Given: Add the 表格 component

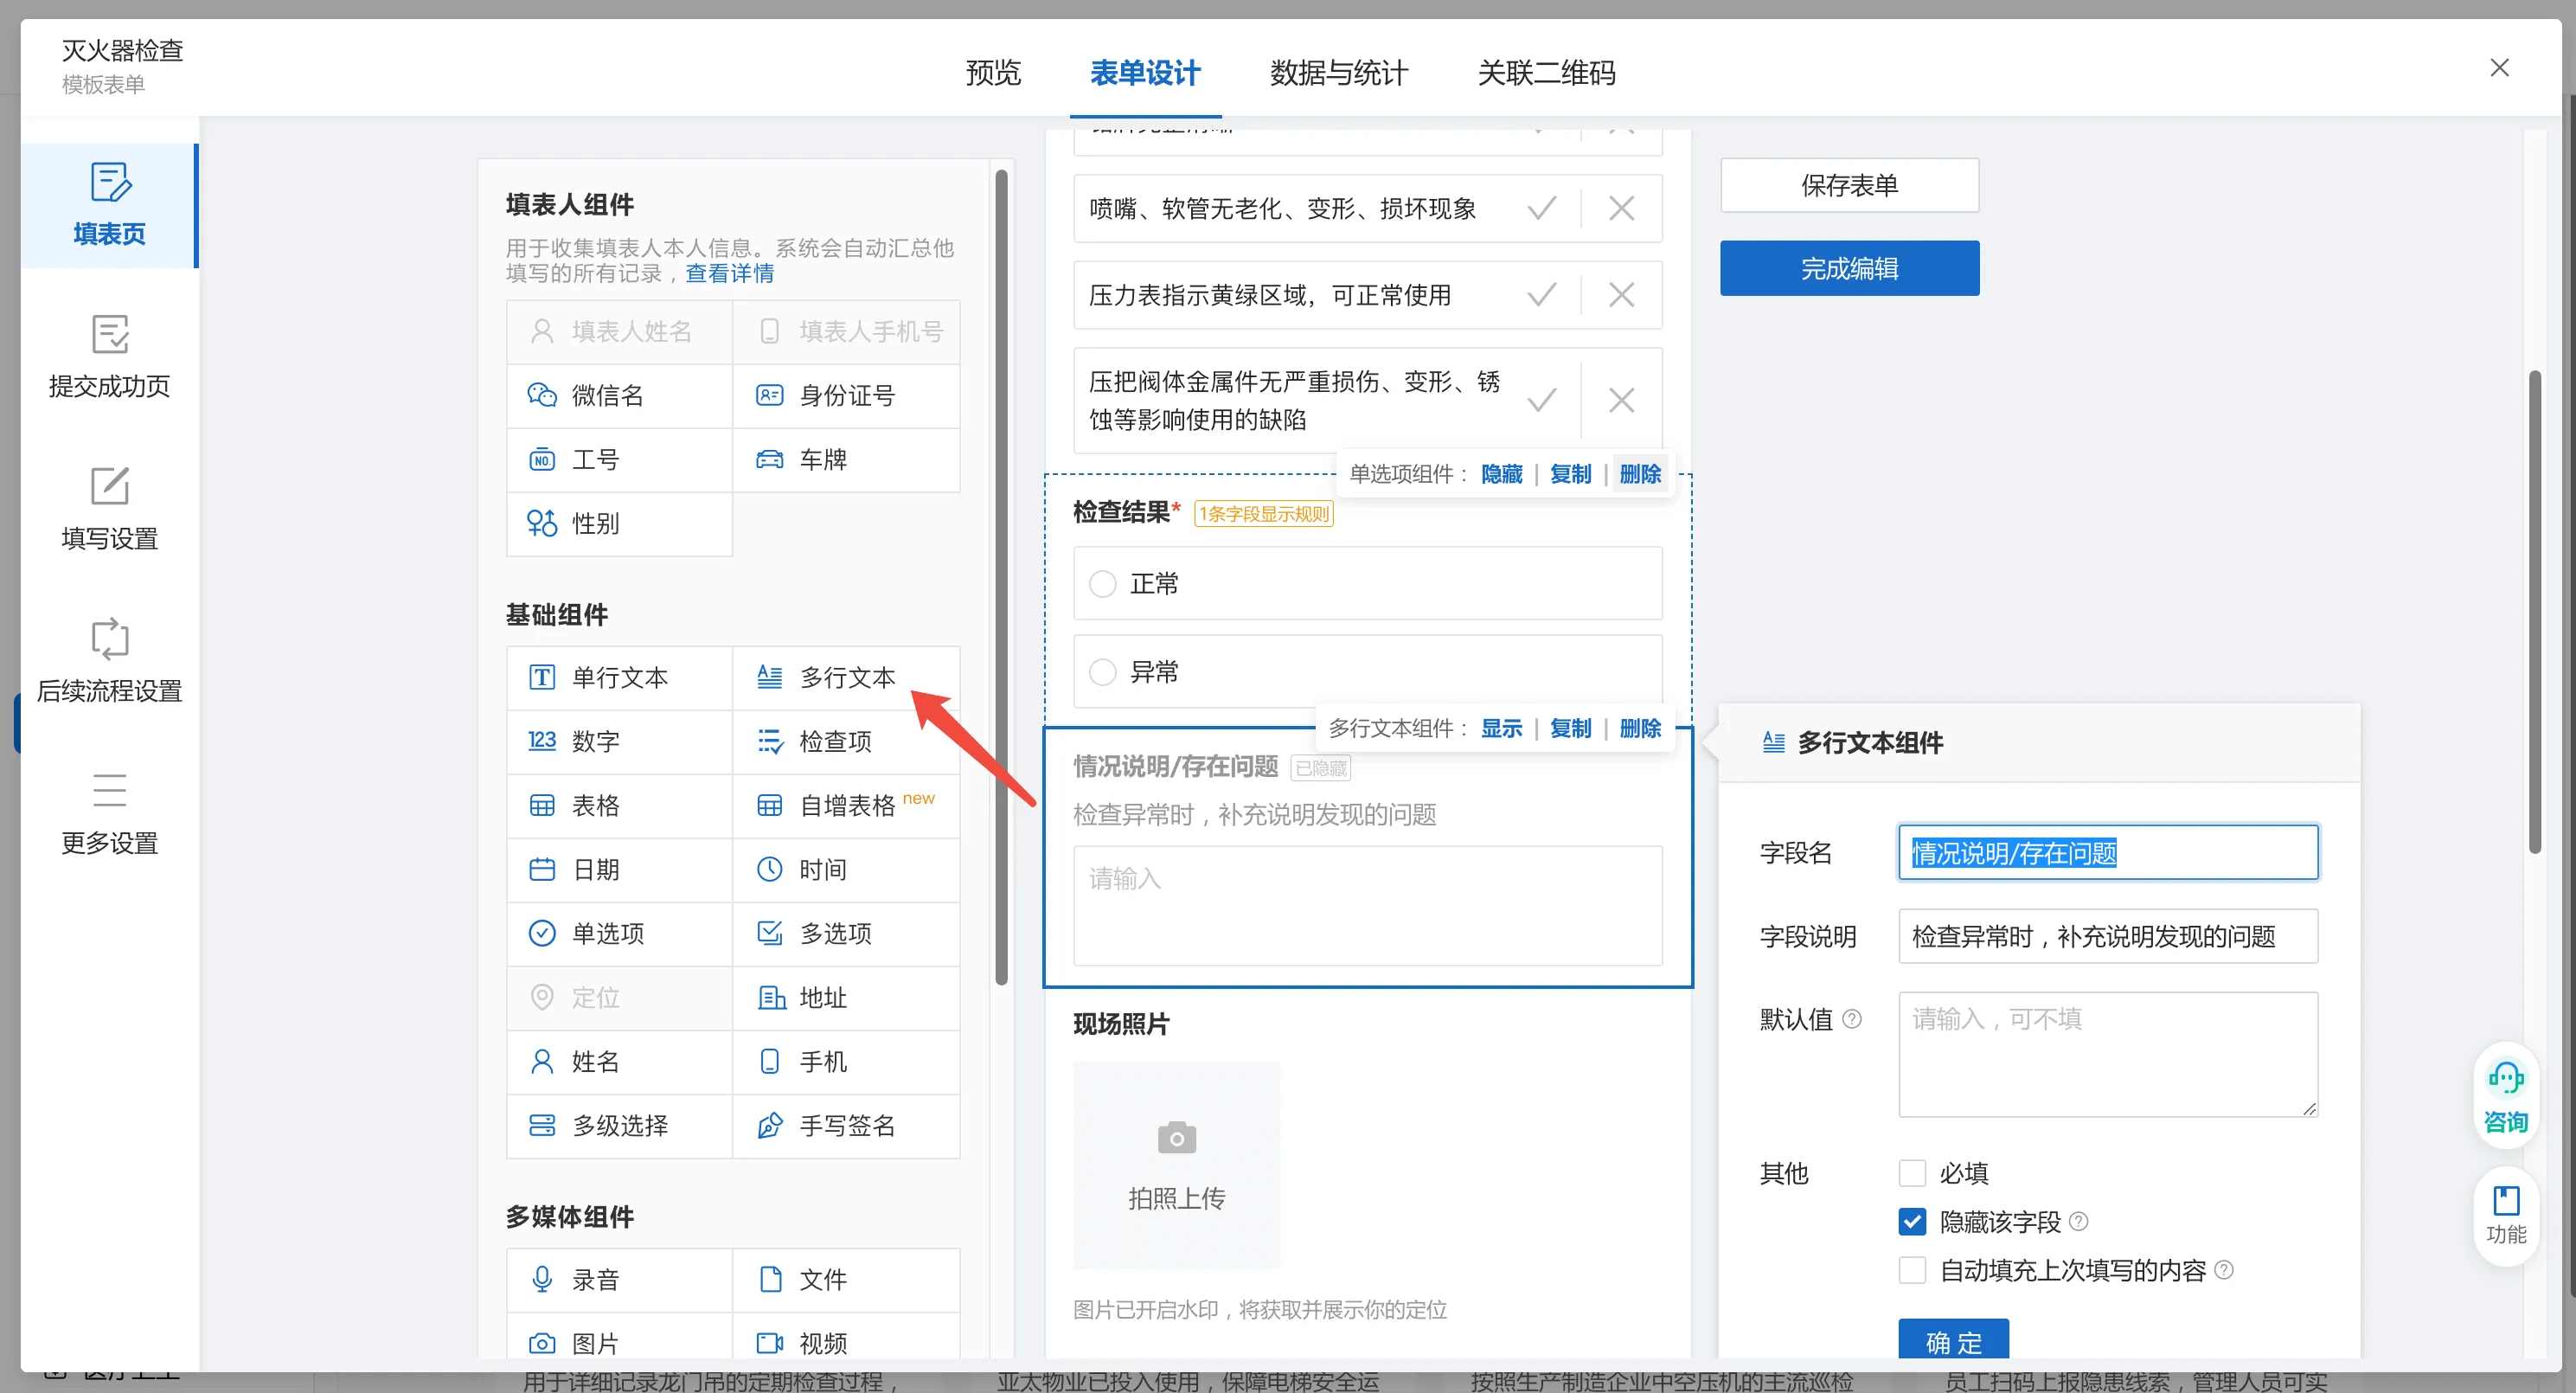Looking at the screenshot, I should coord(619,805).
